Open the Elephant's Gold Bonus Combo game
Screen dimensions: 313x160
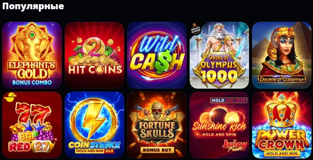tap(32, 55)
